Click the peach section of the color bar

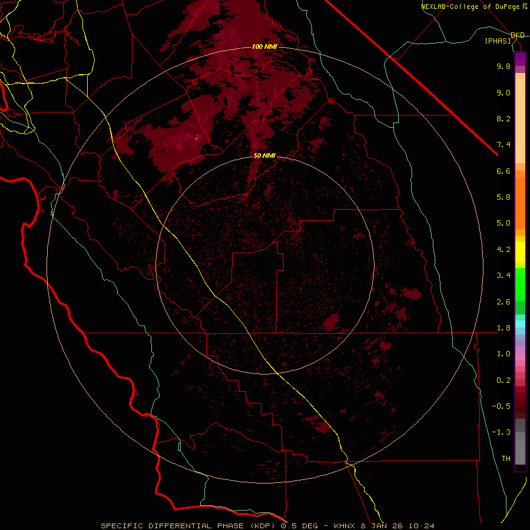point(520,118)
